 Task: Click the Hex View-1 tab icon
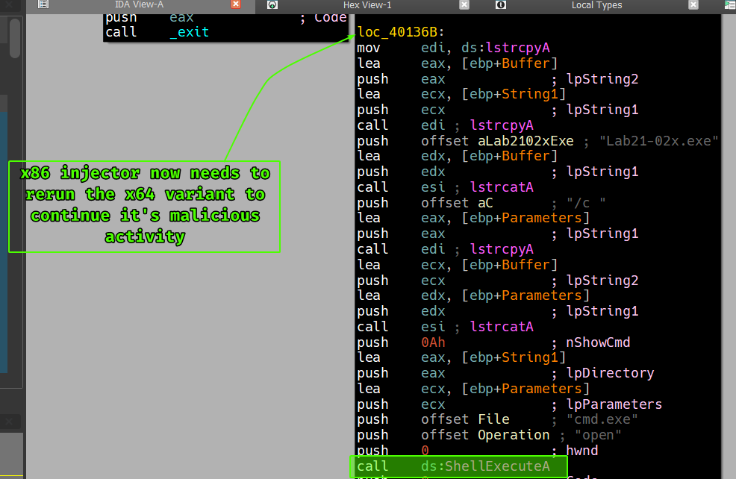(x=272, y=4)
